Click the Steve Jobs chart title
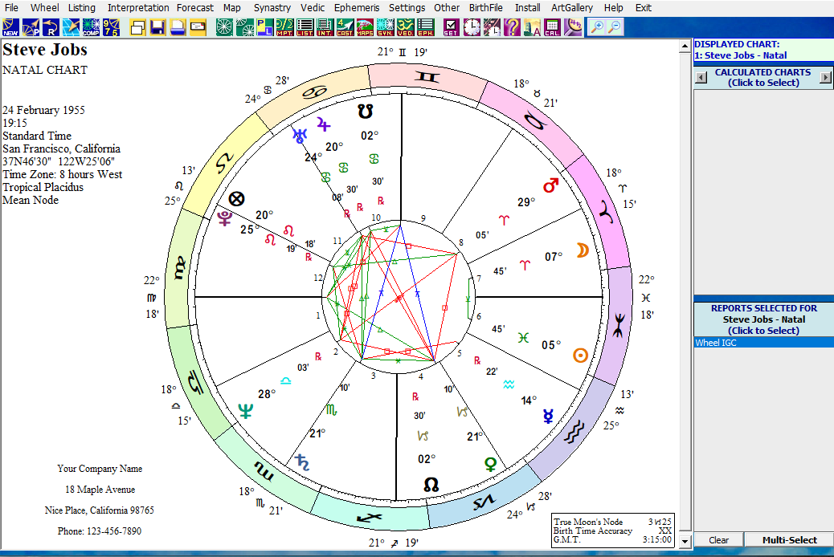 (x=45, y=50)
